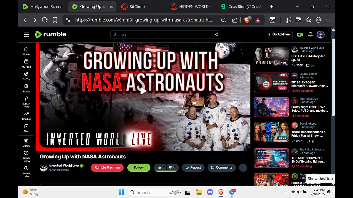Viewport: 353px width, 198px height.
Task: Open the Windows Start menu
Action: click(x=121, y=192)
